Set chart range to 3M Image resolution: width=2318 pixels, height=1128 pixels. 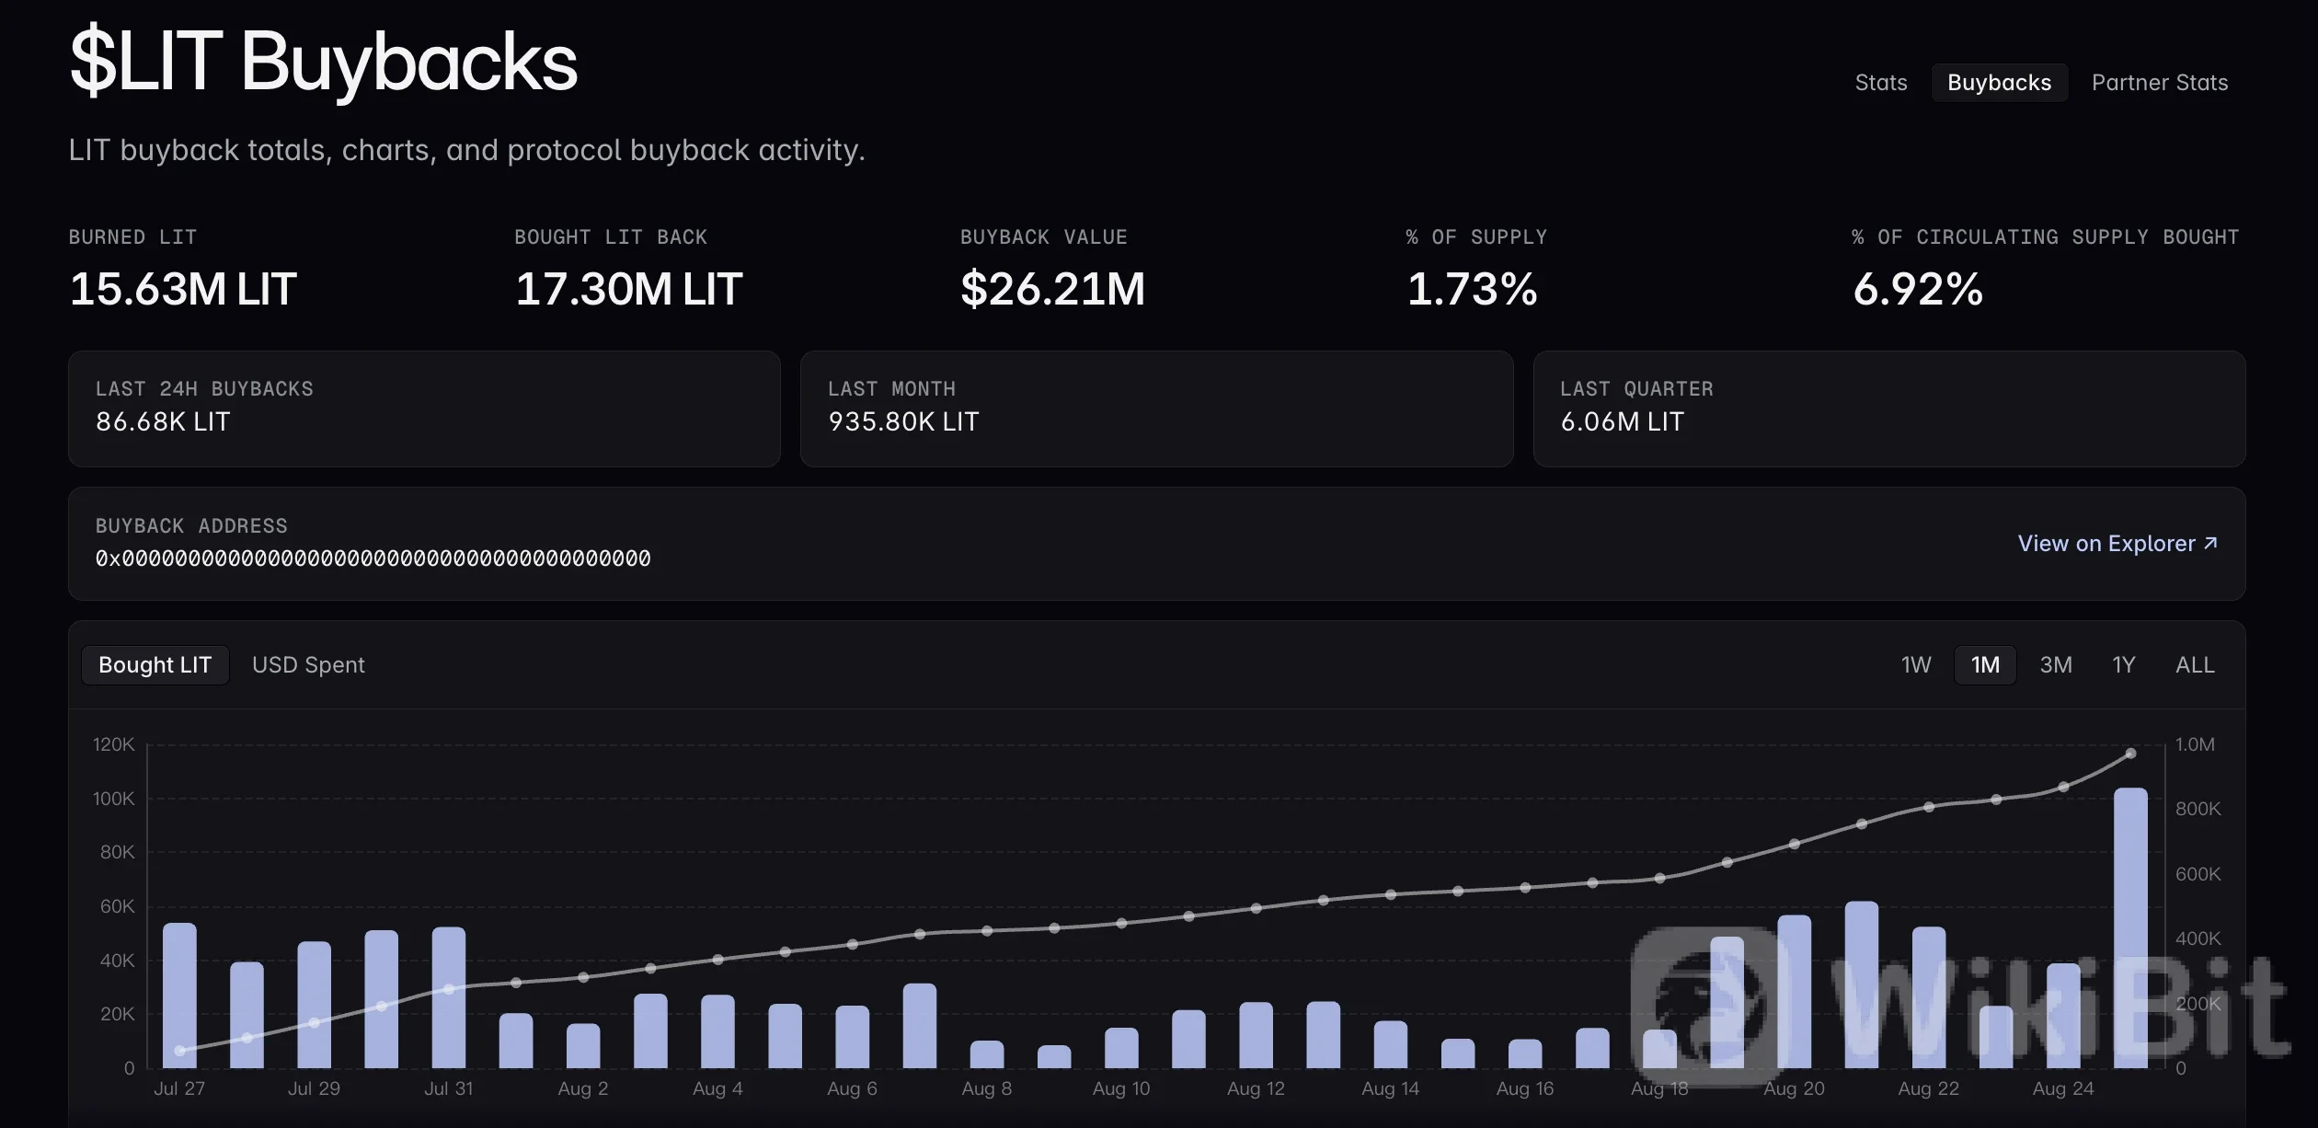tap(2056, 664)
